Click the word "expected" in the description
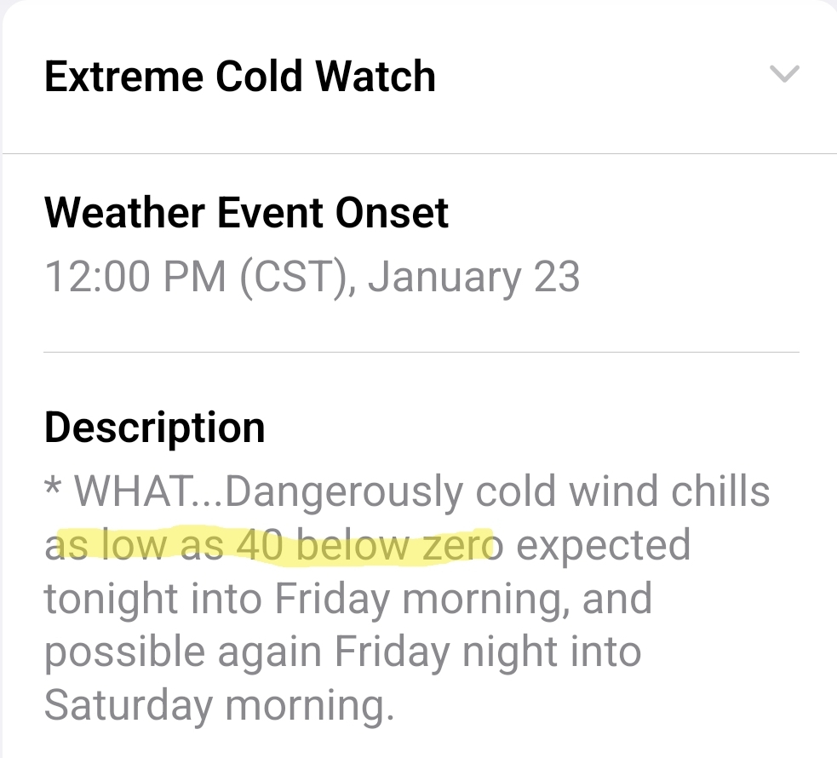837x758 pixels. click(603, 545)
